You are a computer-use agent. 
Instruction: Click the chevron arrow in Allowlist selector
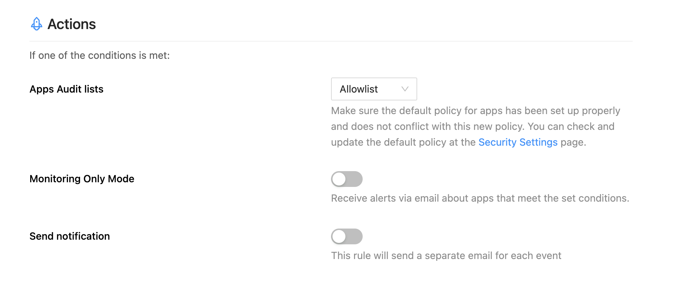(405, 89)
